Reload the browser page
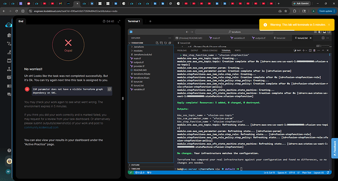Image resolution: width=338 pixels, height=181 pixels. pyautogui.click(x=16, y=11)
